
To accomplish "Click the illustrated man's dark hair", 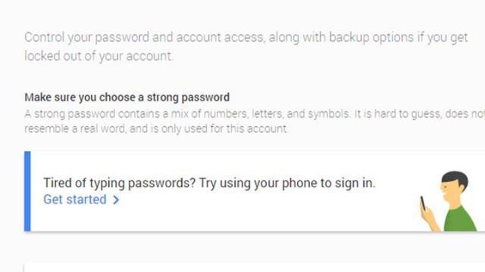I will click(456, 179).
